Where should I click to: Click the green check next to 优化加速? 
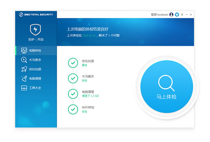[x=73, y=63]
